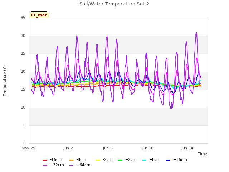The width and height of the screenshot is (229, 172).
Task: Click the 5 y-axis tick label
Action: tap(24, 125)
